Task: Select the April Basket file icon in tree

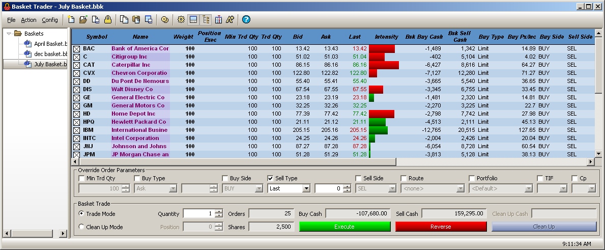Action: pos(27,44)
